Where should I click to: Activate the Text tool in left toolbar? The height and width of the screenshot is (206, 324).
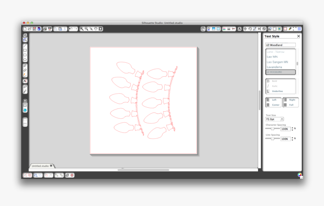point(25,81)
